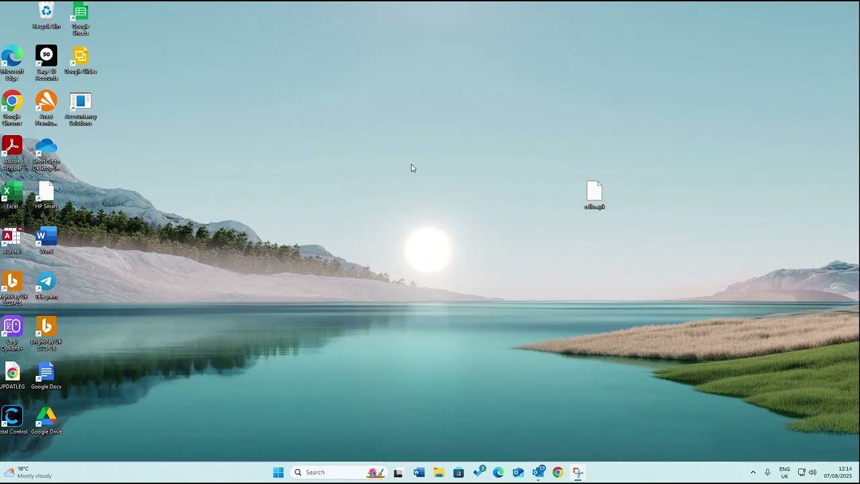Open Word from the taskbar
Viewport: 860px width, 484px height.
tap(419, 473)
